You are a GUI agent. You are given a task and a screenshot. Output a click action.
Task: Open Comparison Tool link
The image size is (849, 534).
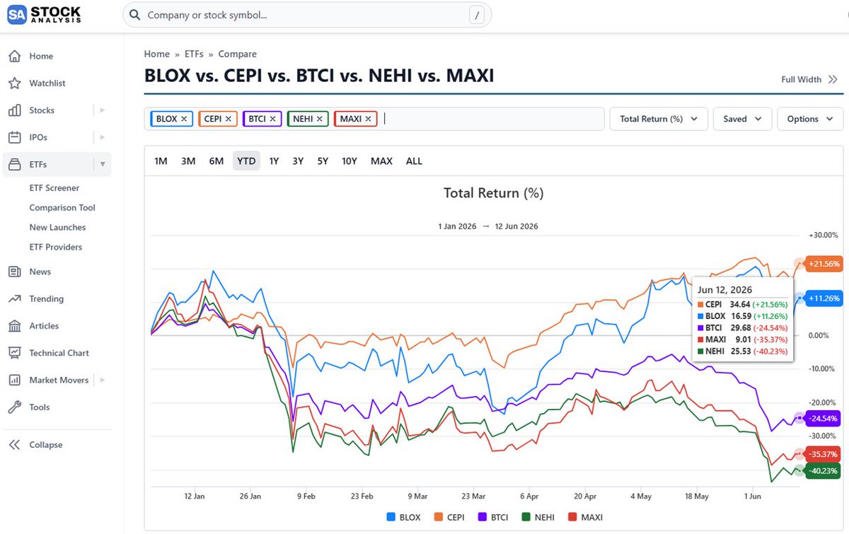click(62, 208)
